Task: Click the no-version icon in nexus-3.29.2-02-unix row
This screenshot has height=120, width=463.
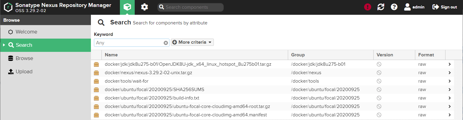Action: pos(379,73)
